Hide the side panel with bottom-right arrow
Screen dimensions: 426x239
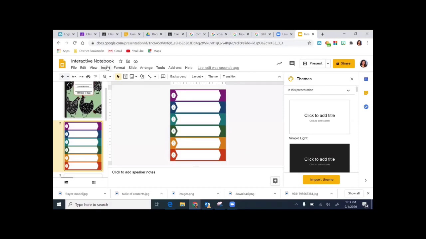365,180
